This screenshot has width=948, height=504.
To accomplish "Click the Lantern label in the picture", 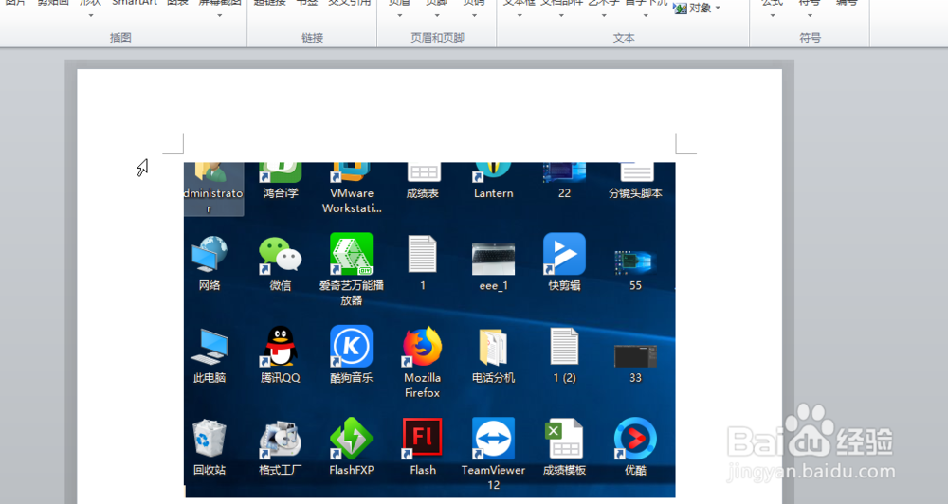I will tap(493, 193).
